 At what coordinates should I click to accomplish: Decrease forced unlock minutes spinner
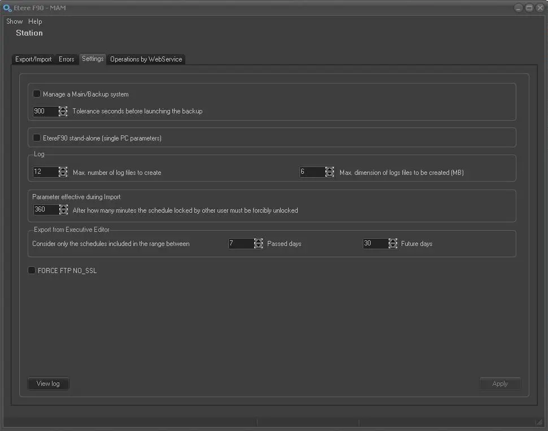63,213
